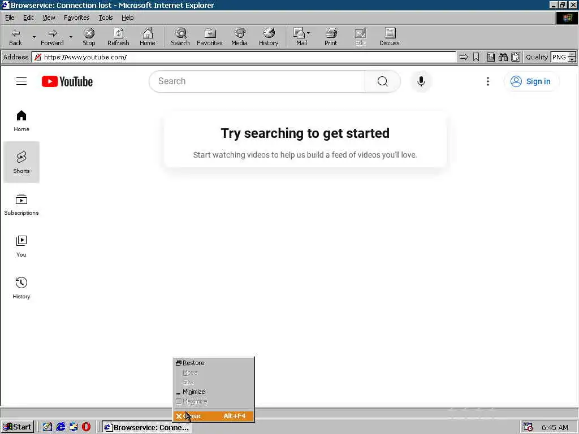The image size is (579, 434).
Task: Choose Restore from the window context menu
Action: coord(213,363)
